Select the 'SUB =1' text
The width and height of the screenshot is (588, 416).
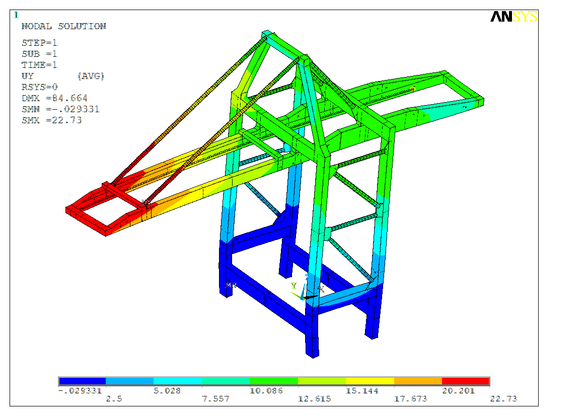39,54
